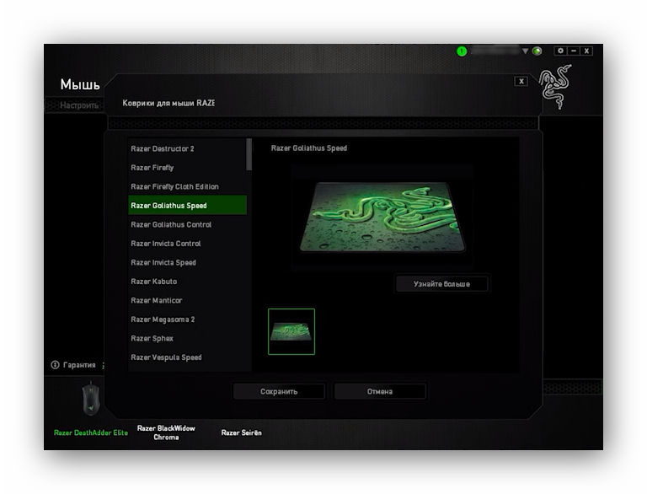
Task: Click 'Сохранить' to save selection
Action: click(x=279, y=391)
